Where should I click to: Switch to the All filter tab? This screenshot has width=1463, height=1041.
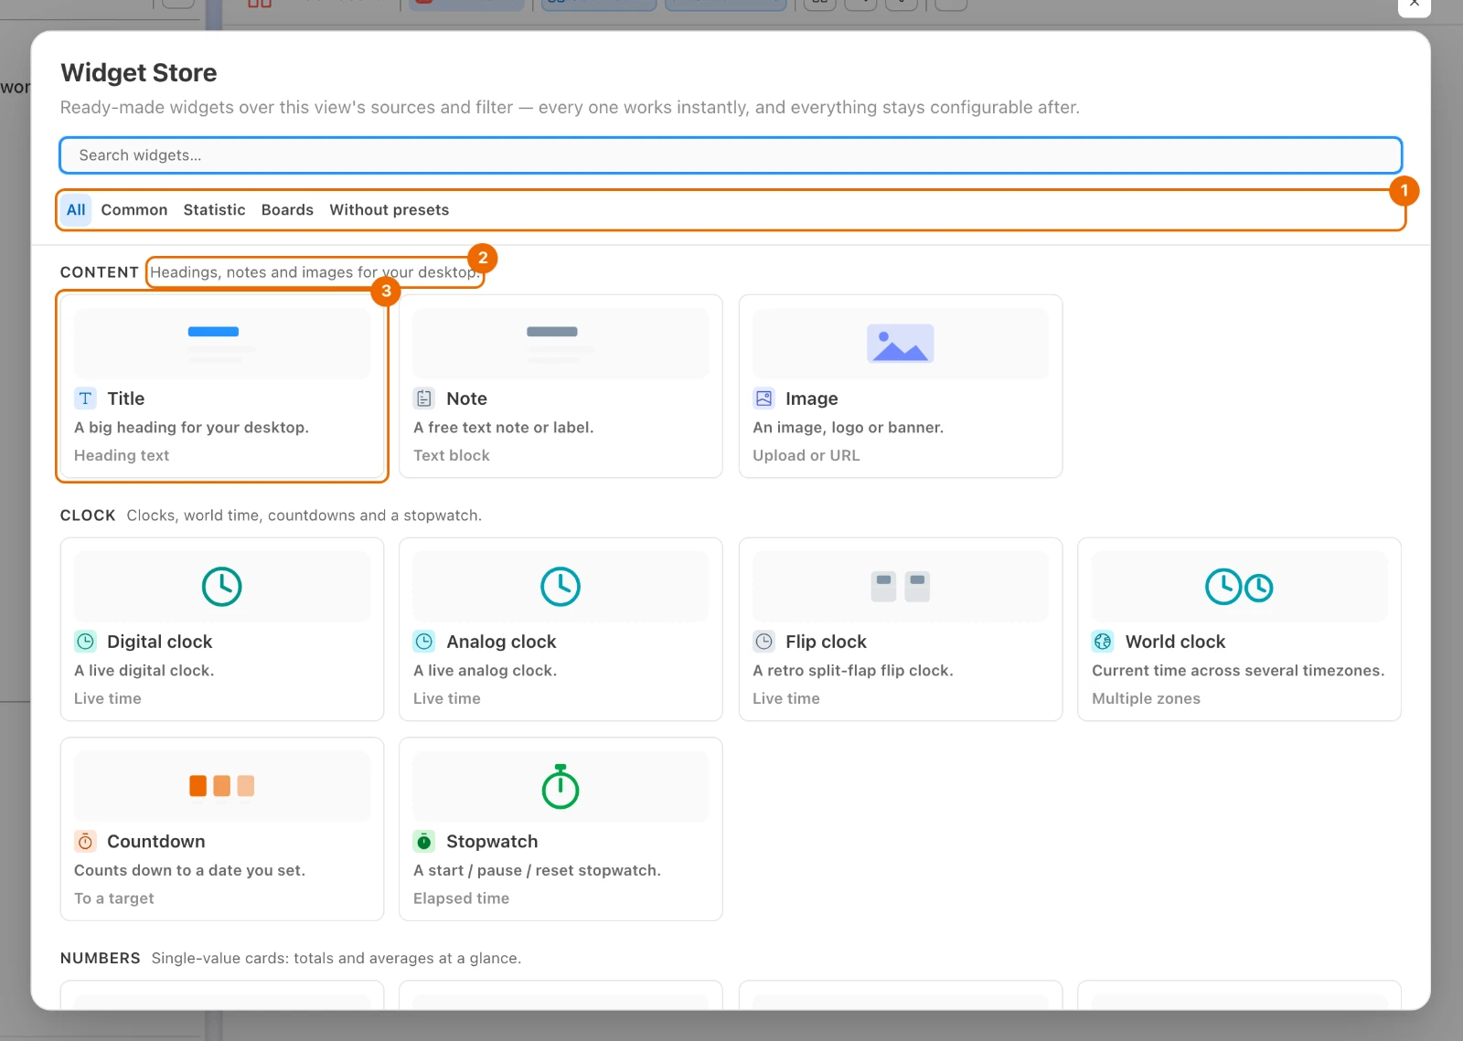click(x=76, y=209)
